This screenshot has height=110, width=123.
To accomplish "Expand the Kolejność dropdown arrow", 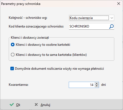I will click(112, 18).
